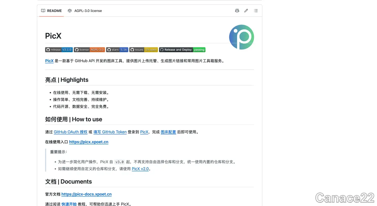
Task: Click the 亮点 | Highlights heading
Action: (67, 80)
